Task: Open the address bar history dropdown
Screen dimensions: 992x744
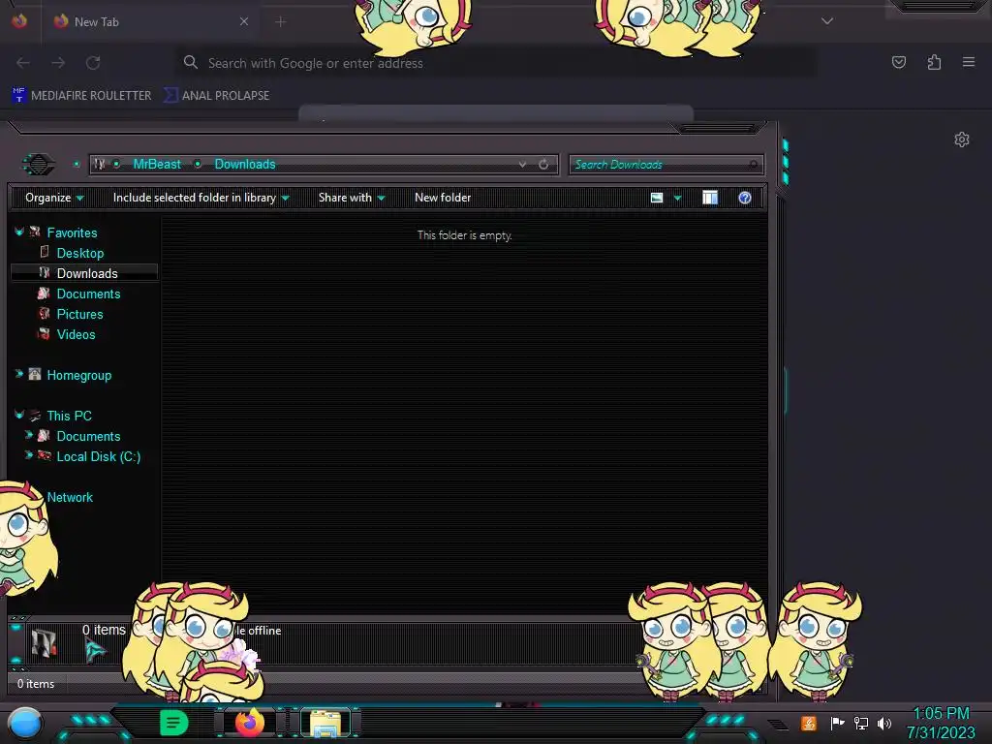Action: (522, 165)
